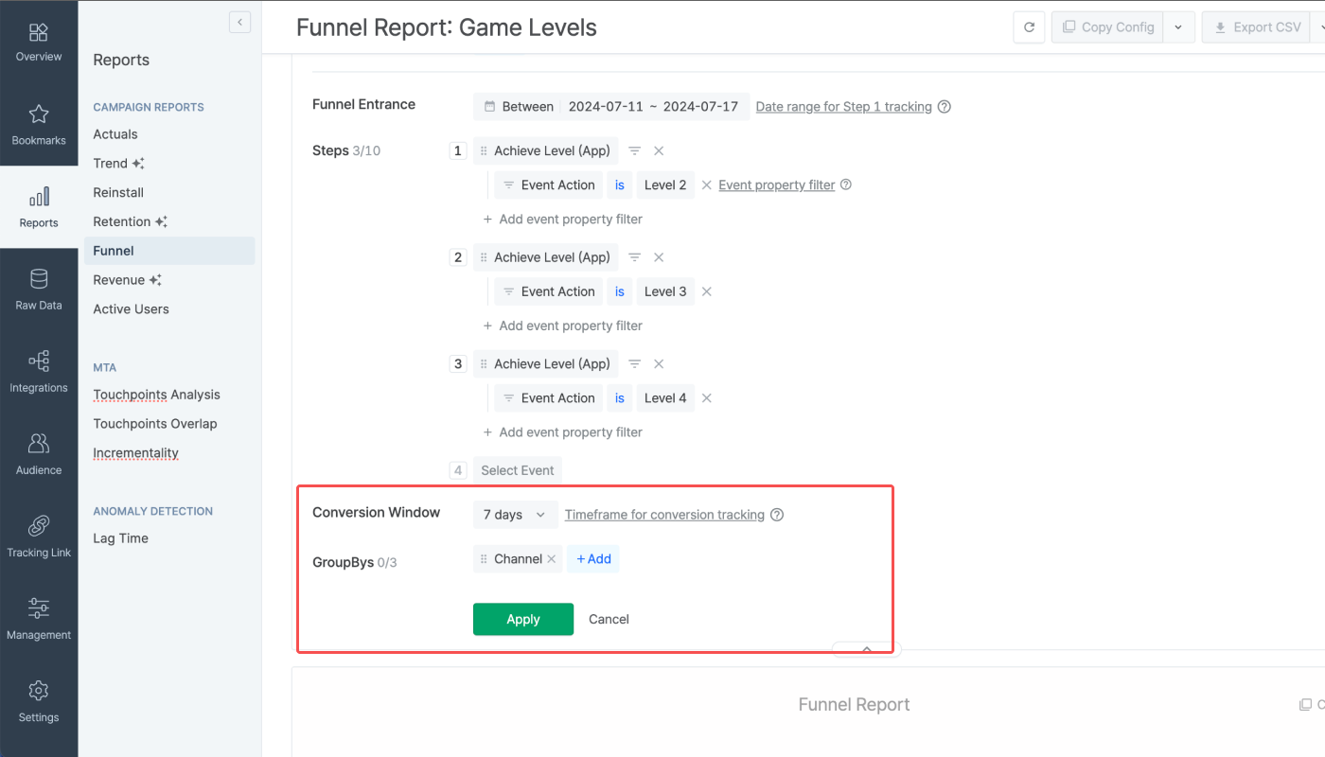The image size is (1325, 757).
Task: Select Event Action property in step 3
Action: point(548,398)
